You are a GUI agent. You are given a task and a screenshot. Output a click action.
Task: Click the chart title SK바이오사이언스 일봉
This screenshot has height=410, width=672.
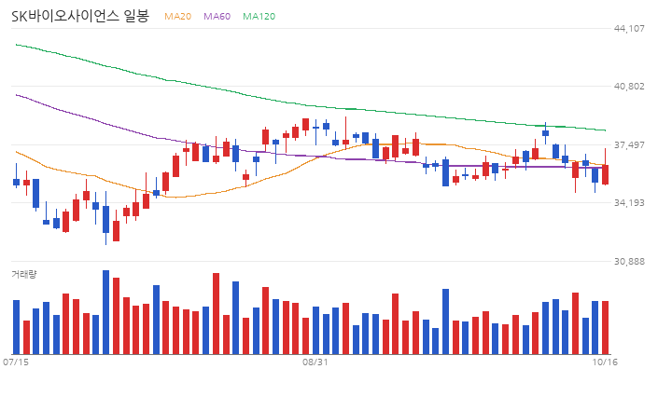(80, 16)
